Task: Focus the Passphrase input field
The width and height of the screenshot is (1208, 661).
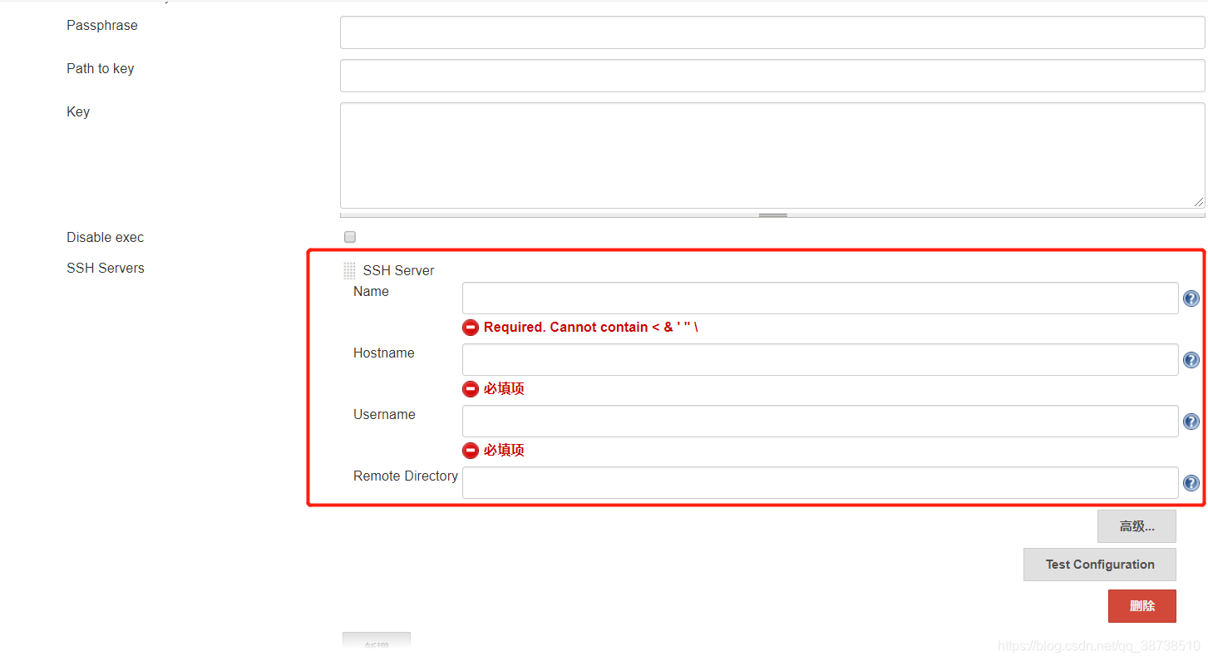Action: tap(772, 32)
